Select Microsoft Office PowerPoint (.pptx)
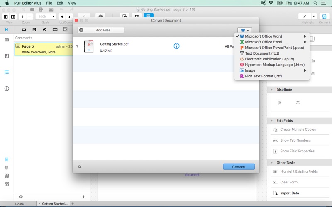The height and width of the screenshot is (207, 332). 272,48
